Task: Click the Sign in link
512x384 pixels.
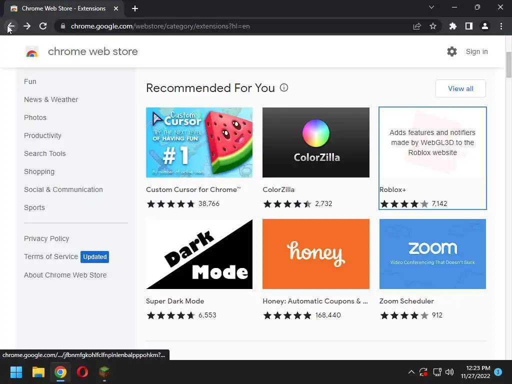Action: click(x=476, y=51)
